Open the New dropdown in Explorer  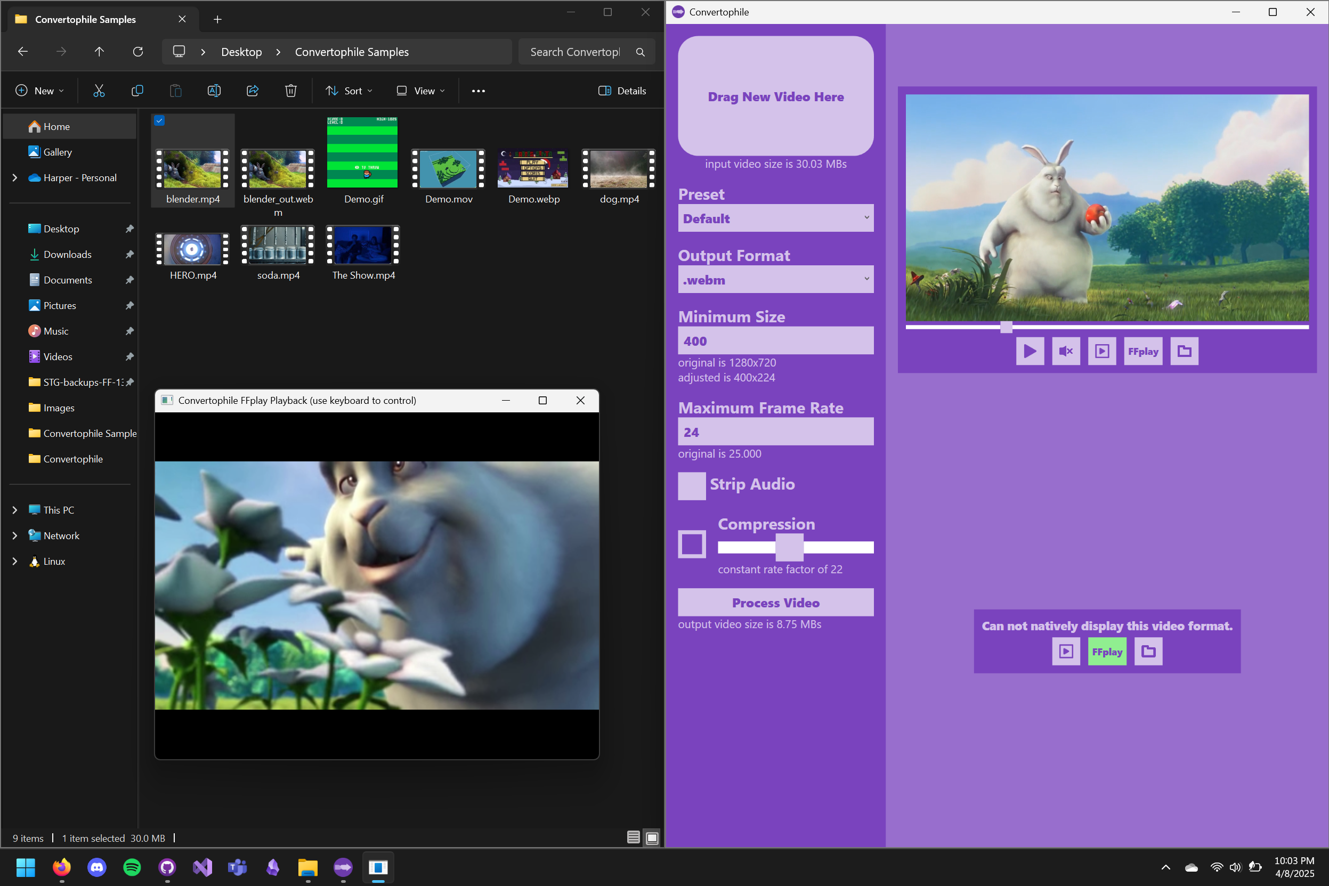(39, 91)
